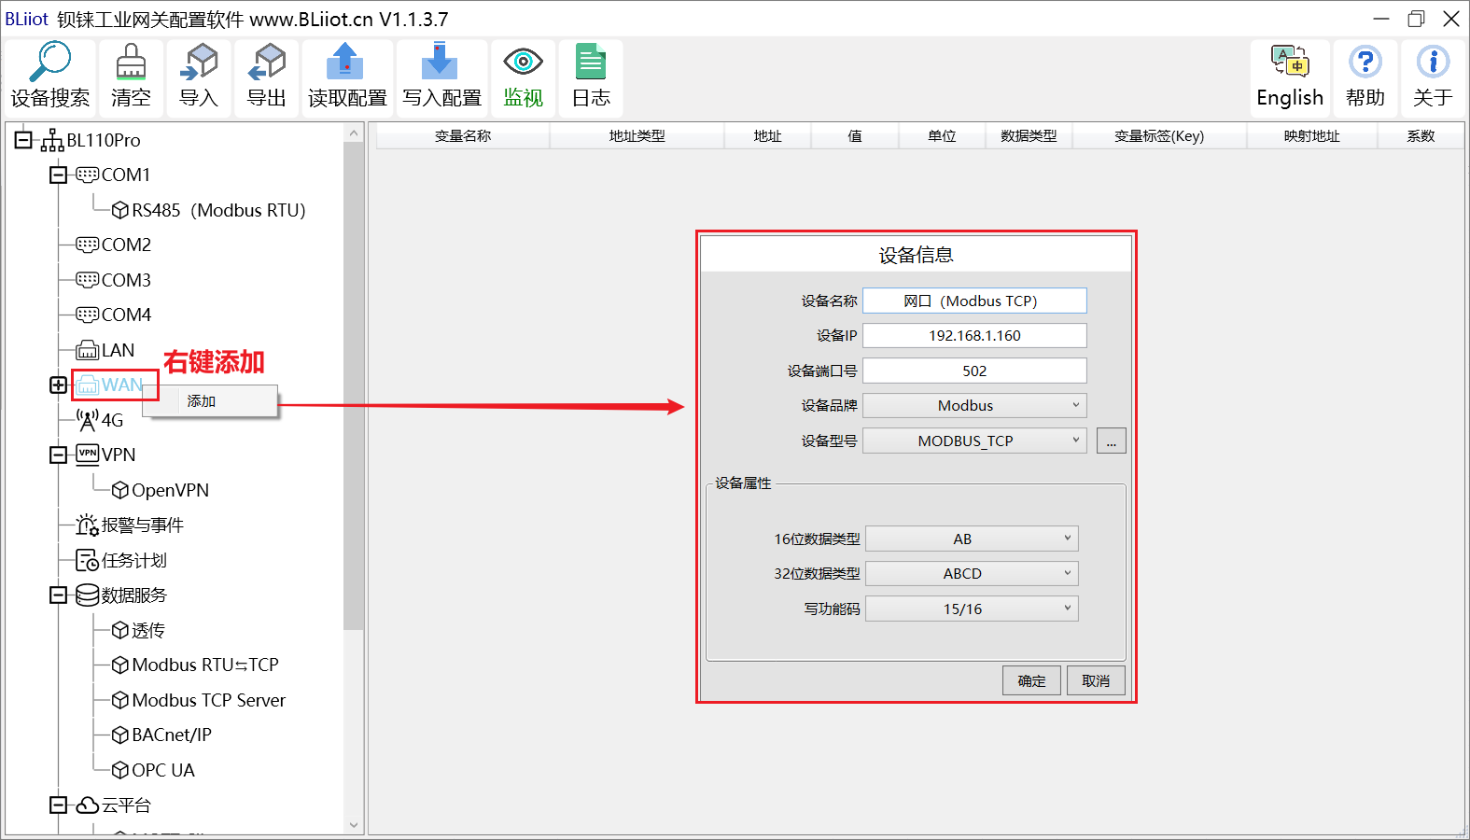Open the 写功能码 15/16 dropdown
Viewport: 1470px width, 840px height.
click(972, 609)
